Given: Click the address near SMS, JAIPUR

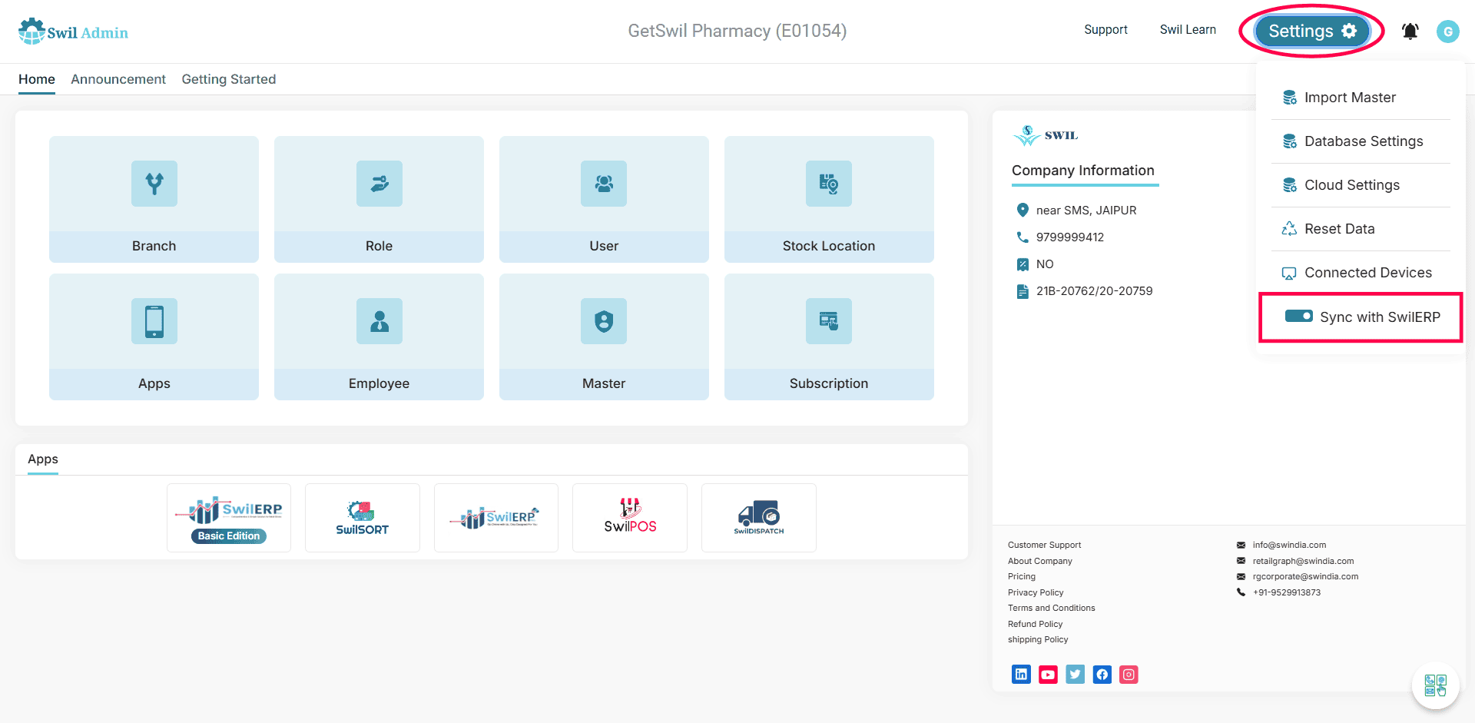Looking at the screenshot, I should (x=1086, y=211).
